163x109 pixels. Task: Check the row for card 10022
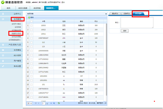31,30
